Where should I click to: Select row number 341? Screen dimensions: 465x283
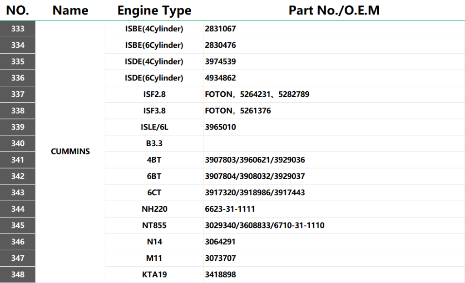[x=18, y=160]
